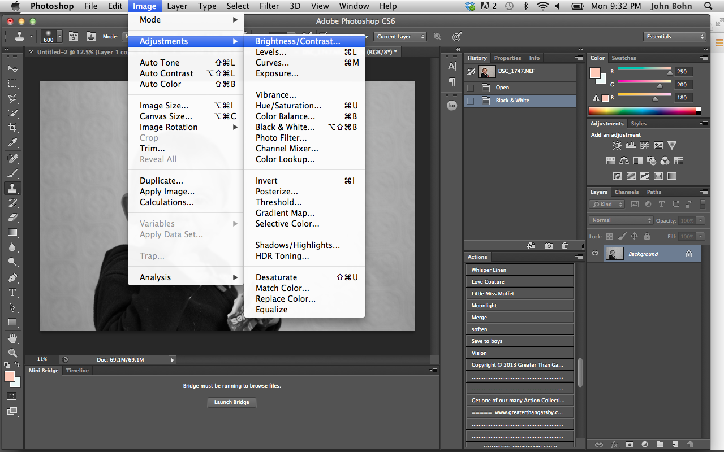Screen dimensions: 724x452
Task: Toggle pixel layer filter in Layers panel
Action: (635, 205)
